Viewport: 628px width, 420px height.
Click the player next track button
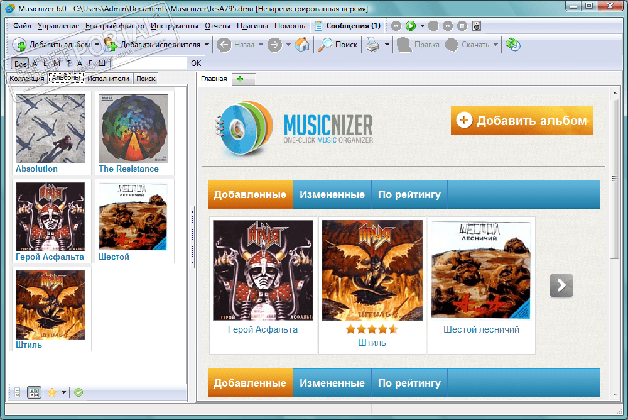point(448,26)
